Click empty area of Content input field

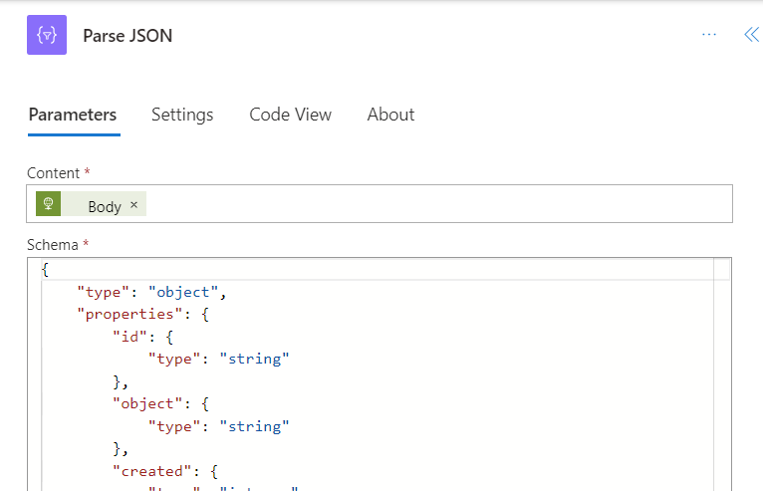click(x=438, y=204)
